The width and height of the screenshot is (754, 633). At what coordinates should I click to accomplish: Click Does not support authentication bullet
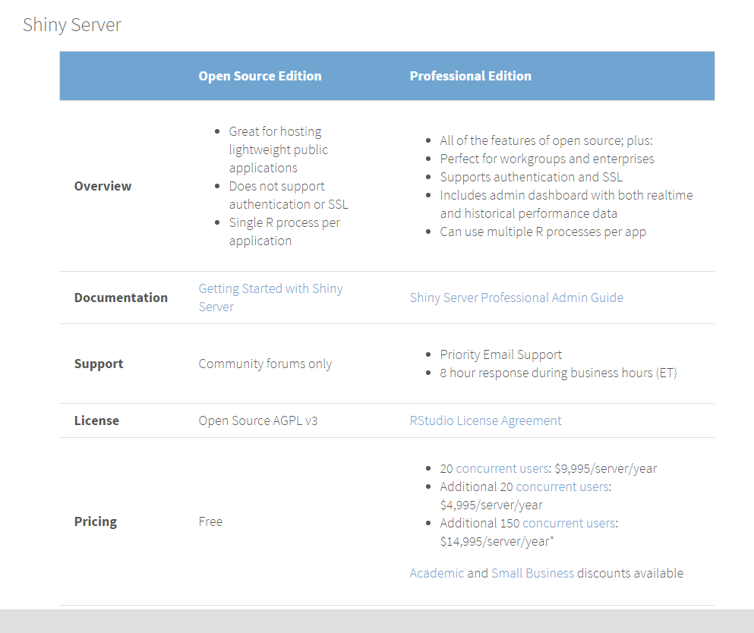coord(289,195)
